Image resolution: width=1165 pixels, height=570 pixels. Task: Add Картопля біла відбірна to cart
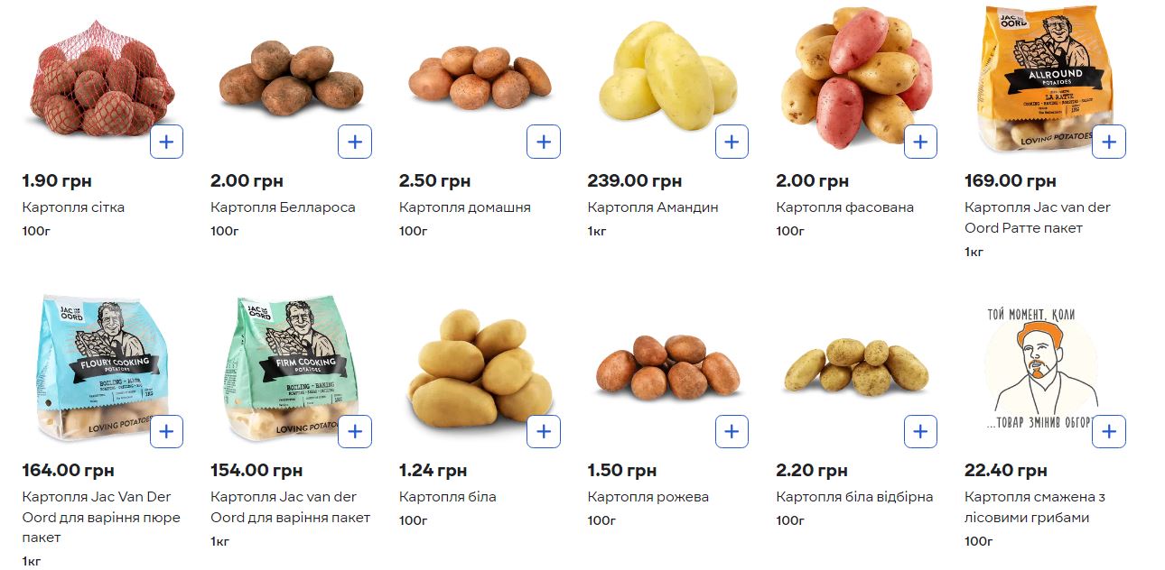coord(920,431)
